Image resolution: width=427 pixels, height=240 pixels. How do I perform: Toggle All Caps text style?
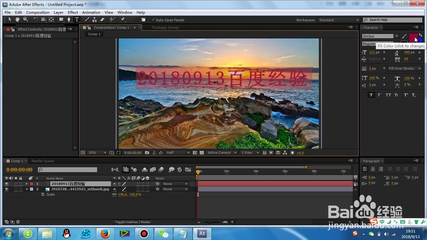388,95
